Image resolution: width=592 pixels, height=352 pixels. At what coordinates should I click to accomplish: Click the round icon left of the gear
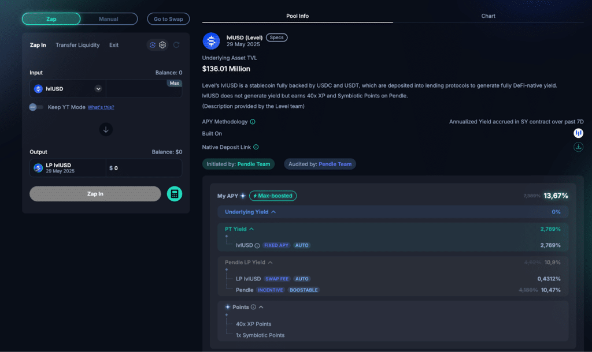[x=152, y=45]
